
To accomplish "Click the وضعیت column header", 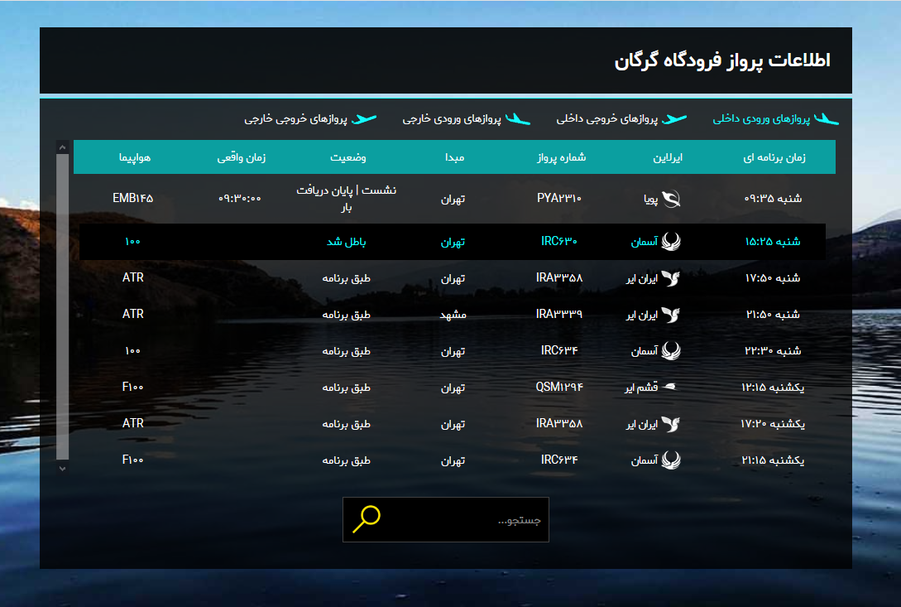I will click(x=346, y=157).
